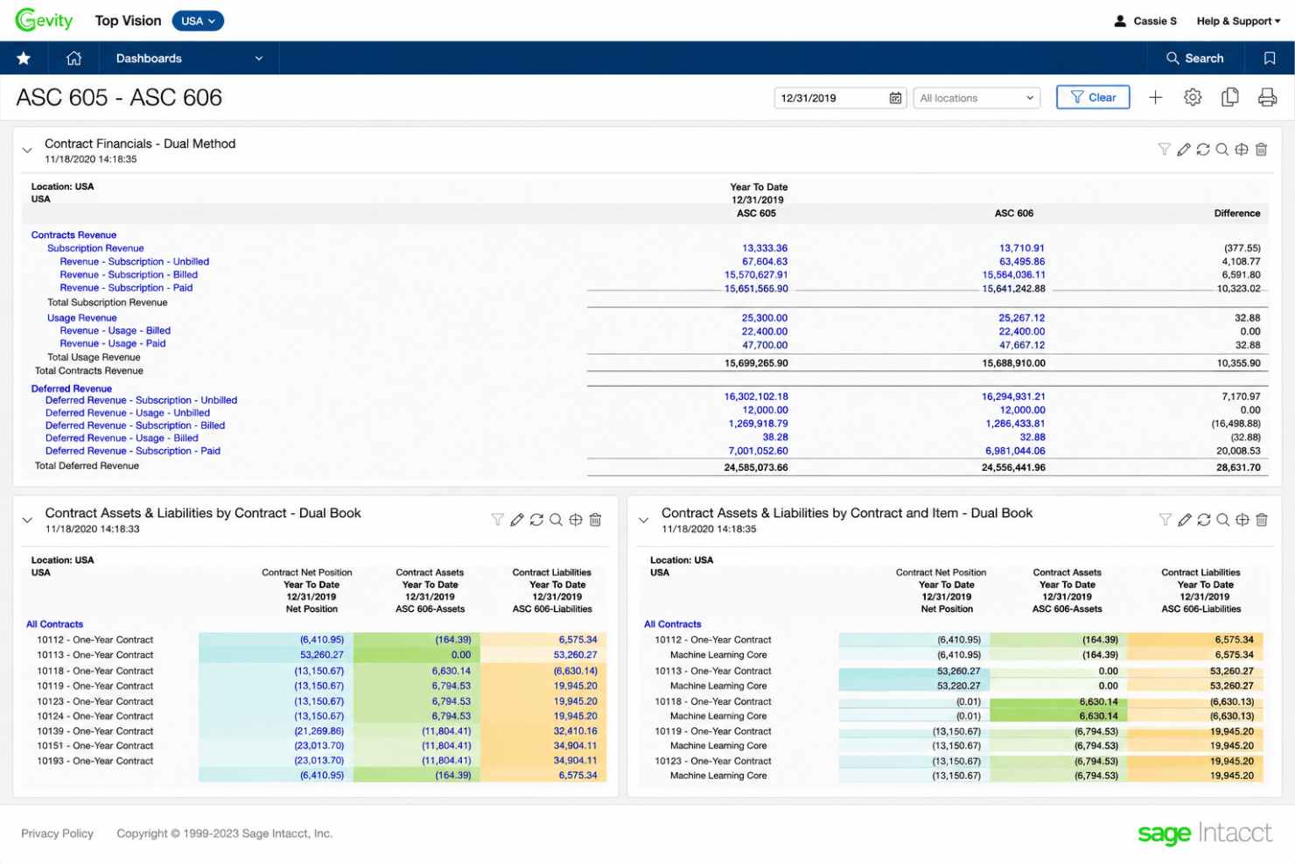Click the Clear filter button
The image size is (1295, 864).
[x=1093, y=97]
